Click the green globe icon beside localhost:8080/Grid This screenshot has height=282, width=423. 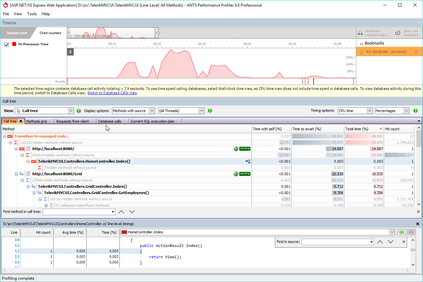click(235, 174)
